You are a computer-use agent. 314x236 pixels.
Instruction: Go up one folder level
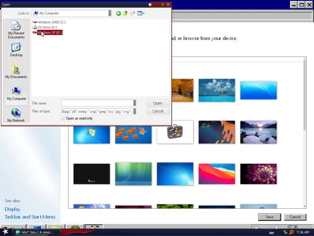(x=125, y=14)
